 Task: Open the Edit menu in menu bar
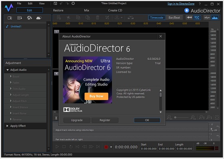tap(30, 3)
